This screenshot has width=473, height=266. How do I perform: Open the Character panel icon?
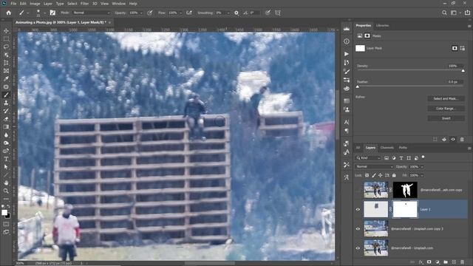click(x=347, y=122)
